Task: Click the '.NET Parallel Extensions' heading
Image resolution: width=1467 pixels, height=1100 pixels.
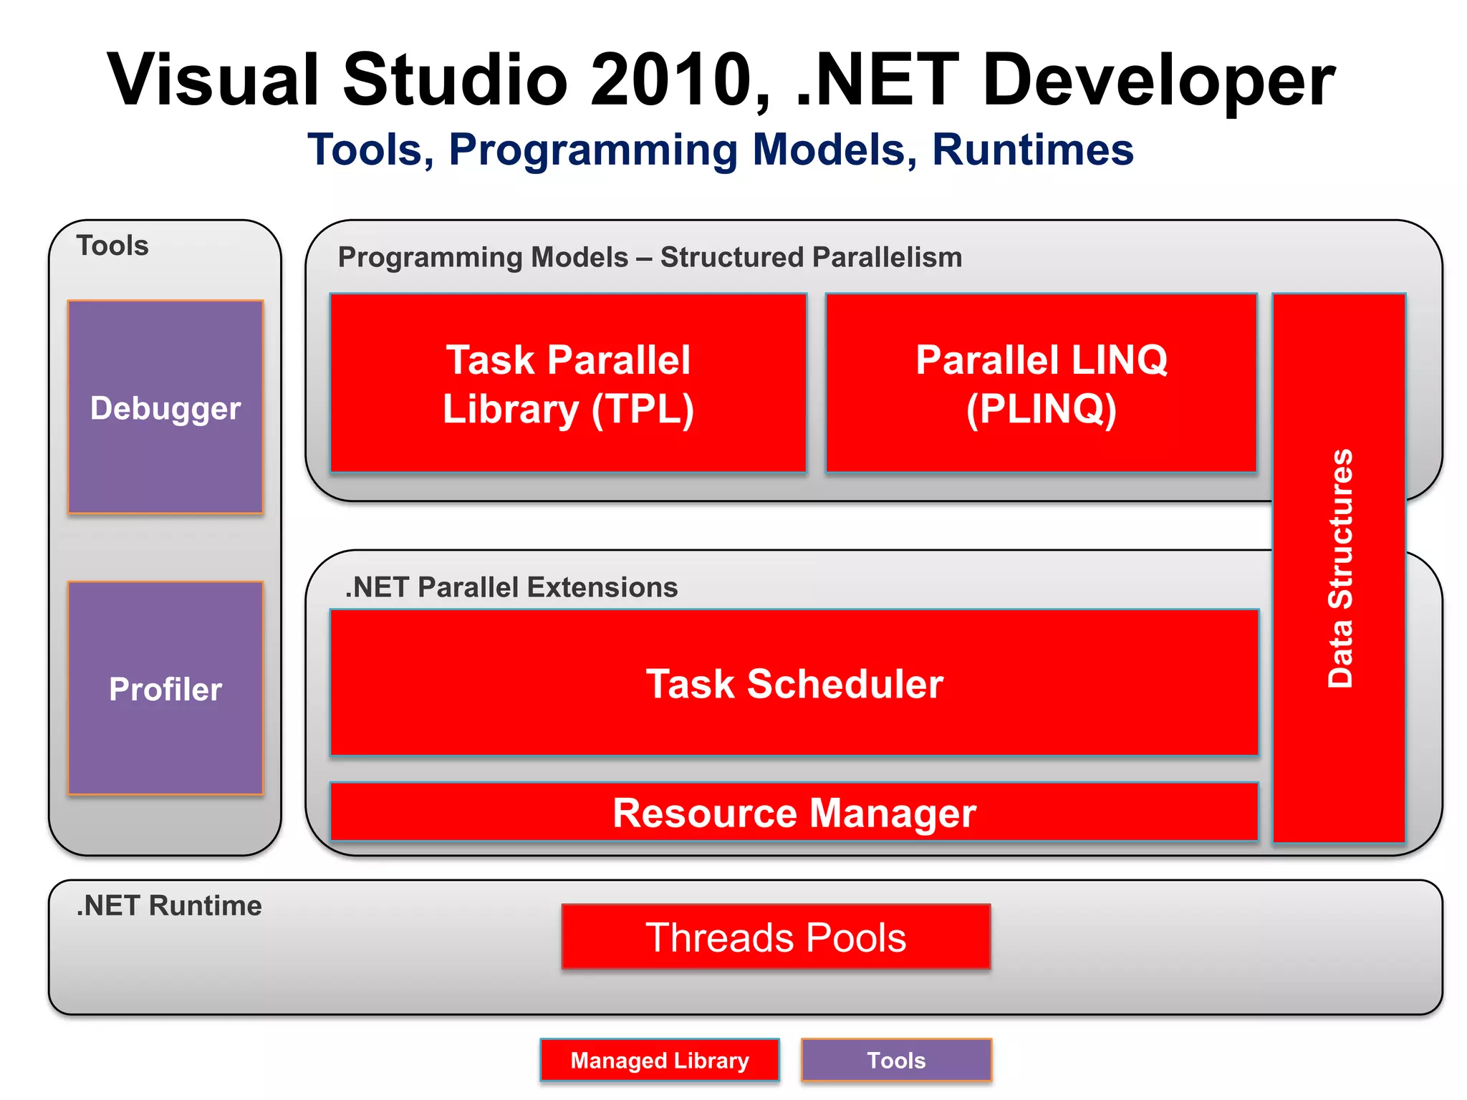Action: pyautogui.click(x=511, y=587)
